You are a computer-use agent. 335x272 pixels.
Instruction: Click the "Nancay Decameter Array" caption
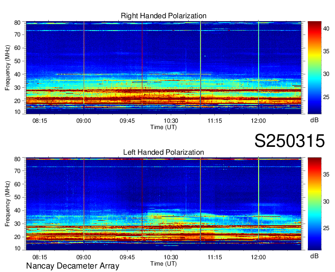72,266
